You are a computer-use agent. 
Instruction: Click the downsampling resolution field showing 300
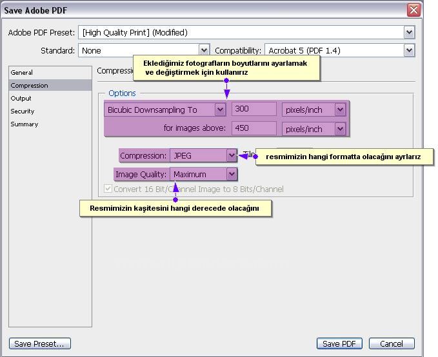254,109
